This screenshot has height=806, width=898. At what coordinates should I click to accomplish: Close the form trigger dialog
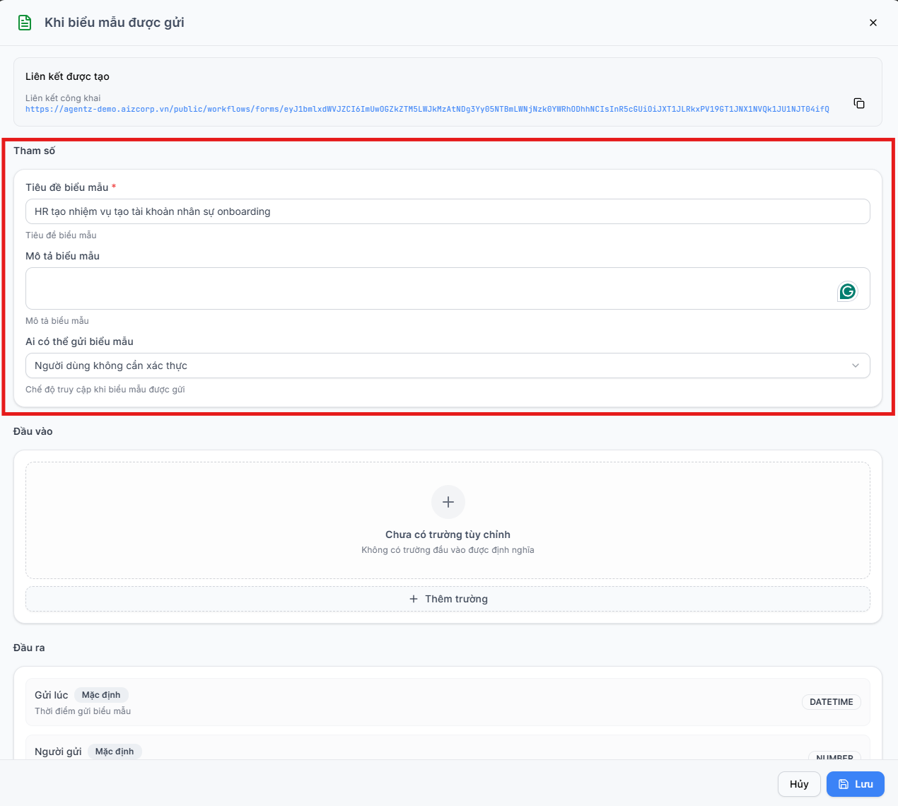873,23
